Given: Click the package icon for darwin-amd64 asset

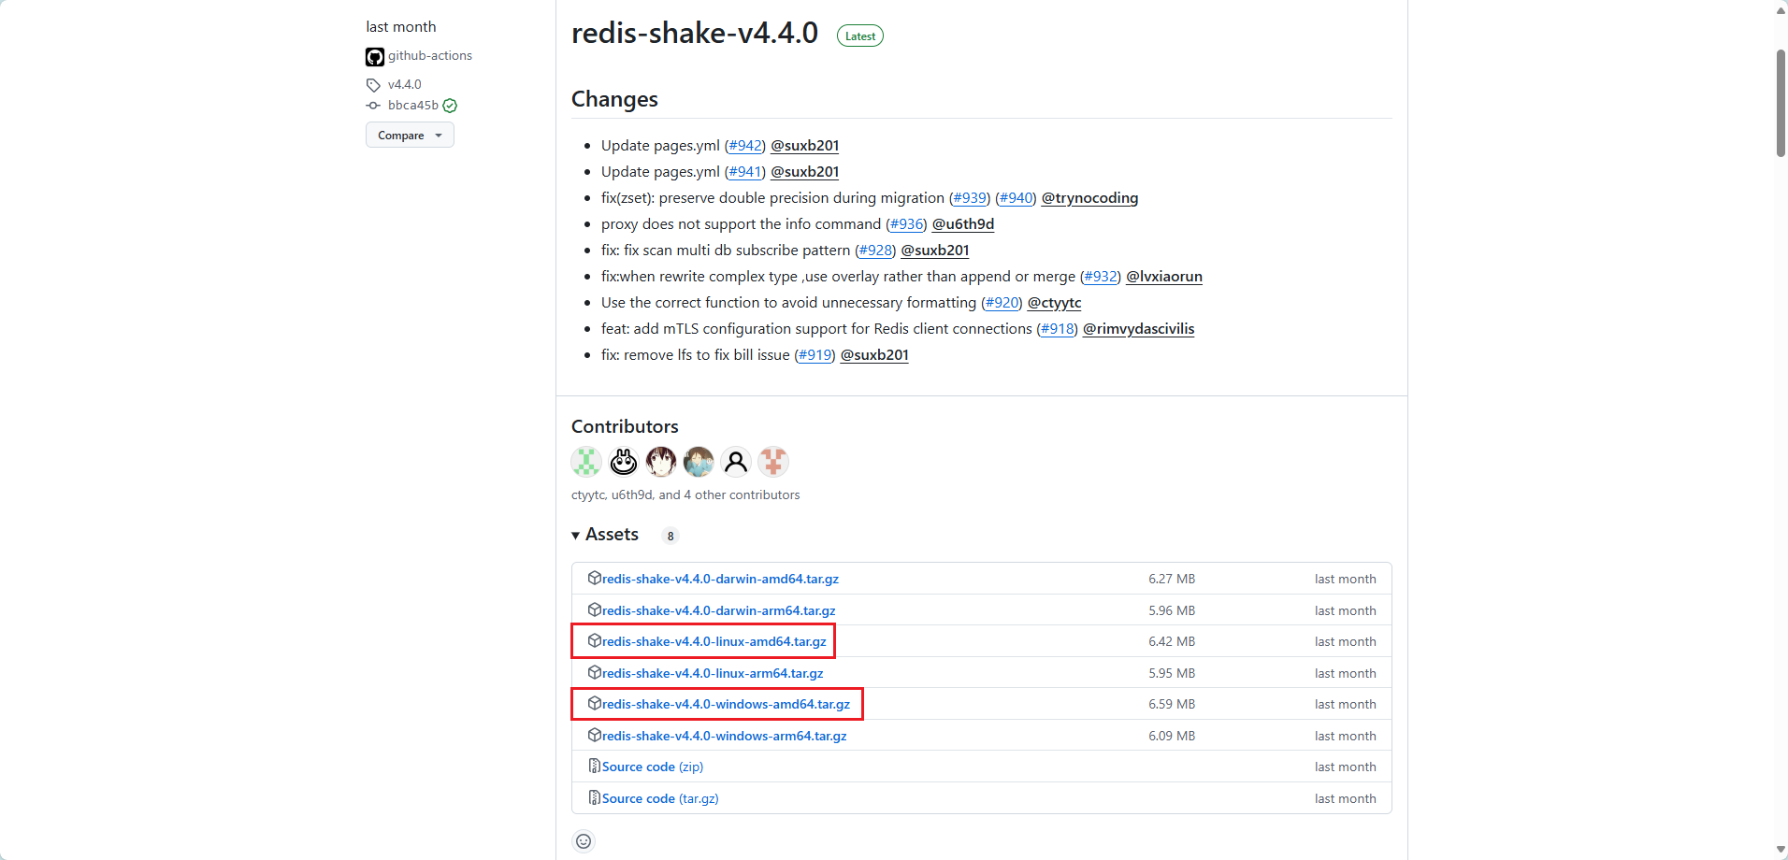Looking at the screenshot, I should click(x=594, y=579).
